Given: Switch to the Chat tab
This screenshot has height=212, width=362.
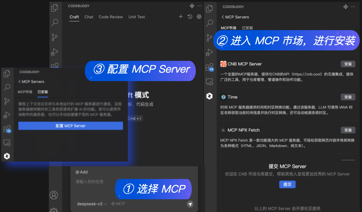Looking at the screenshot, I should (89, 17).
